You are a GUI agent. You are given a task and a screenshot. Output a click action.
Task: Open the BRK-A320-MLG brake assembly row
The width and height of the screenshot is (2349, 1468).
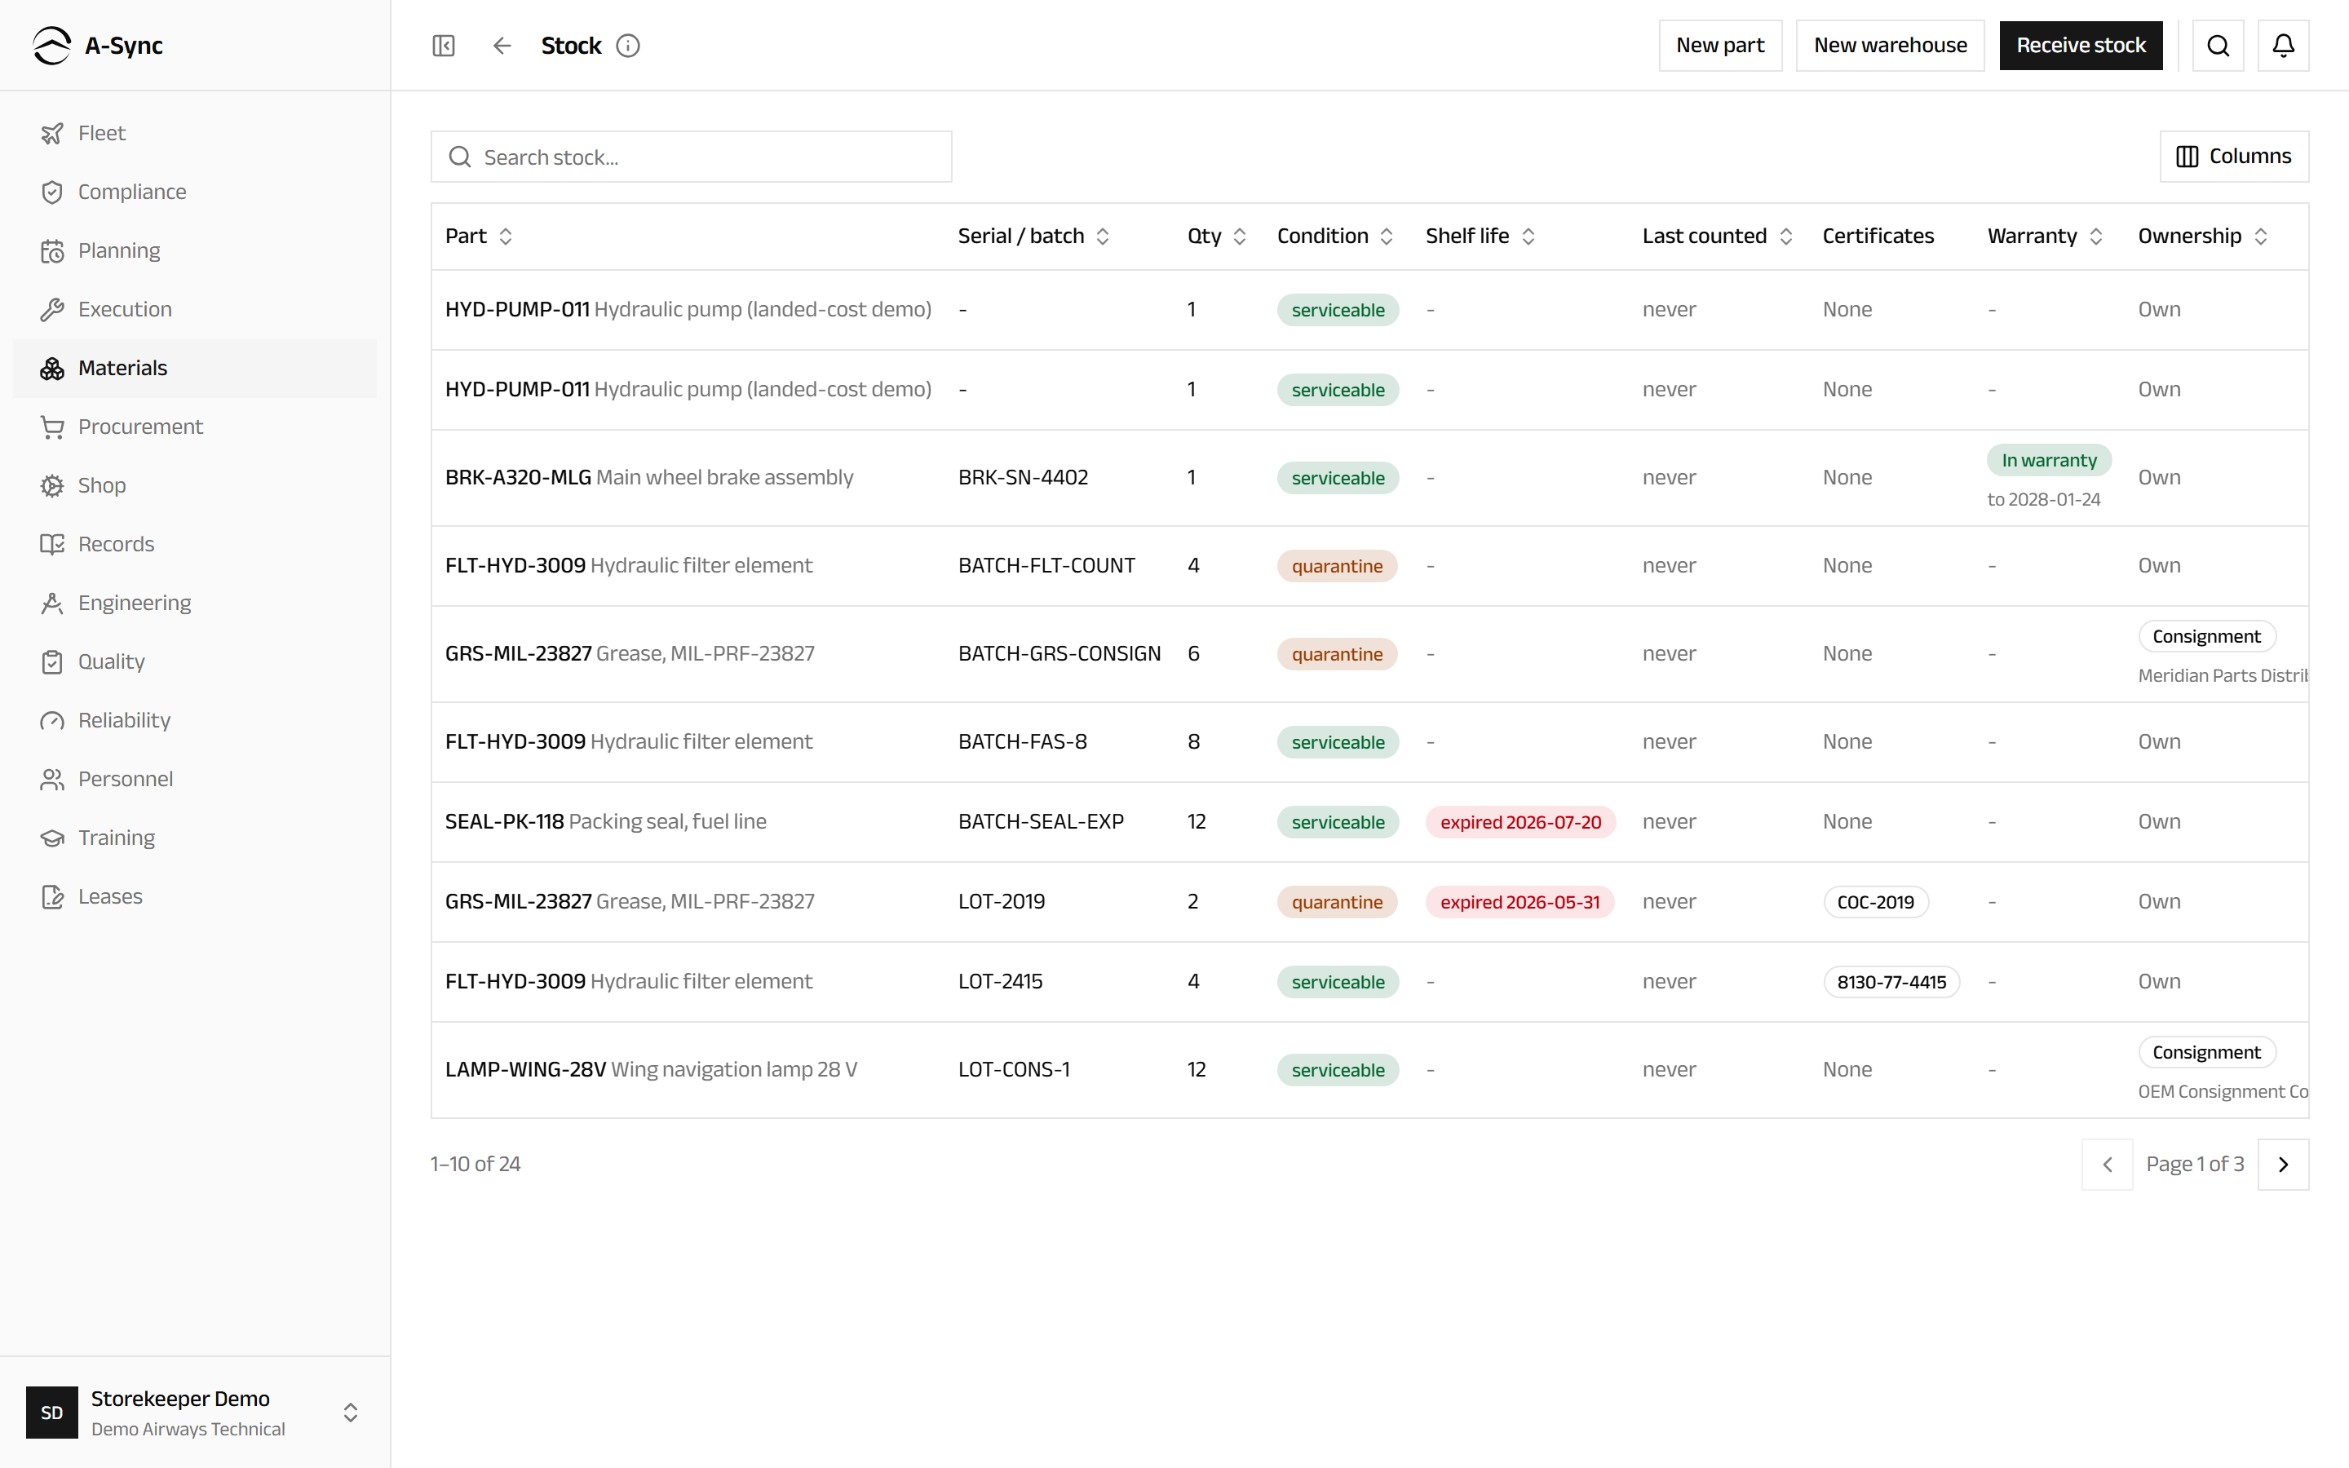click(1369, 478)
